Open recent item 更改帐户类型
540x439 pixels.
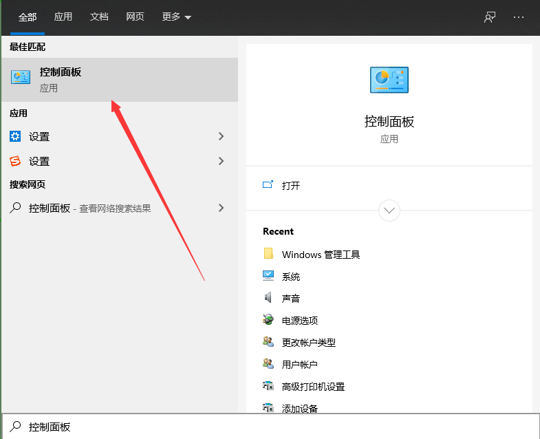tap(309, 343)
